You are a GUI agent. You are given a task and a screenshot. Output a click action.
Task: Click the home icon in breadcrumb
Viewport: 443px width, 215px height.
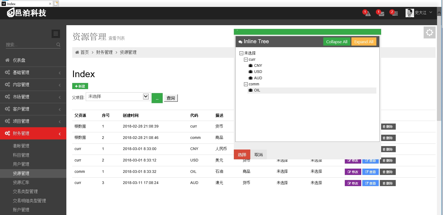click(77, 52)
